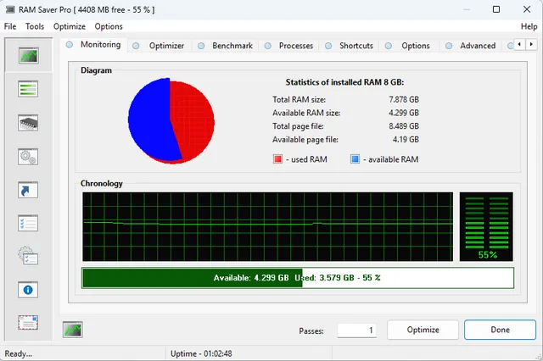Click the blue available RAM legend swatch

click(x=355, y=159)
